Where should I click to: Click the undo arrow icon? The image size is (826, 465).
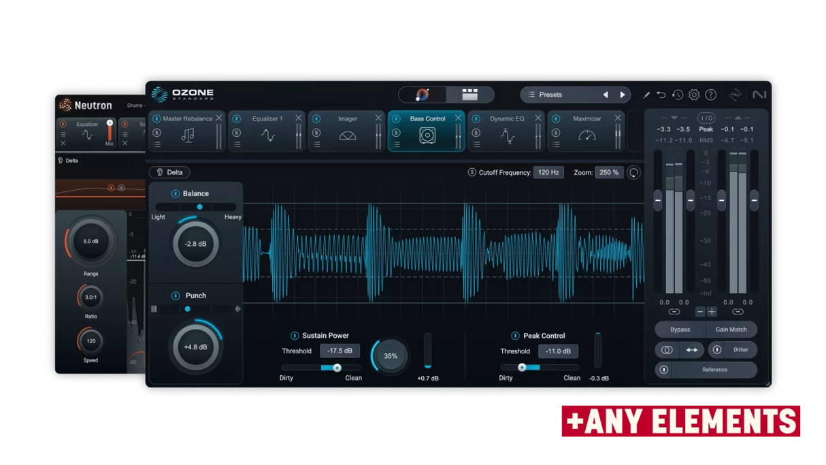(661, 95)
